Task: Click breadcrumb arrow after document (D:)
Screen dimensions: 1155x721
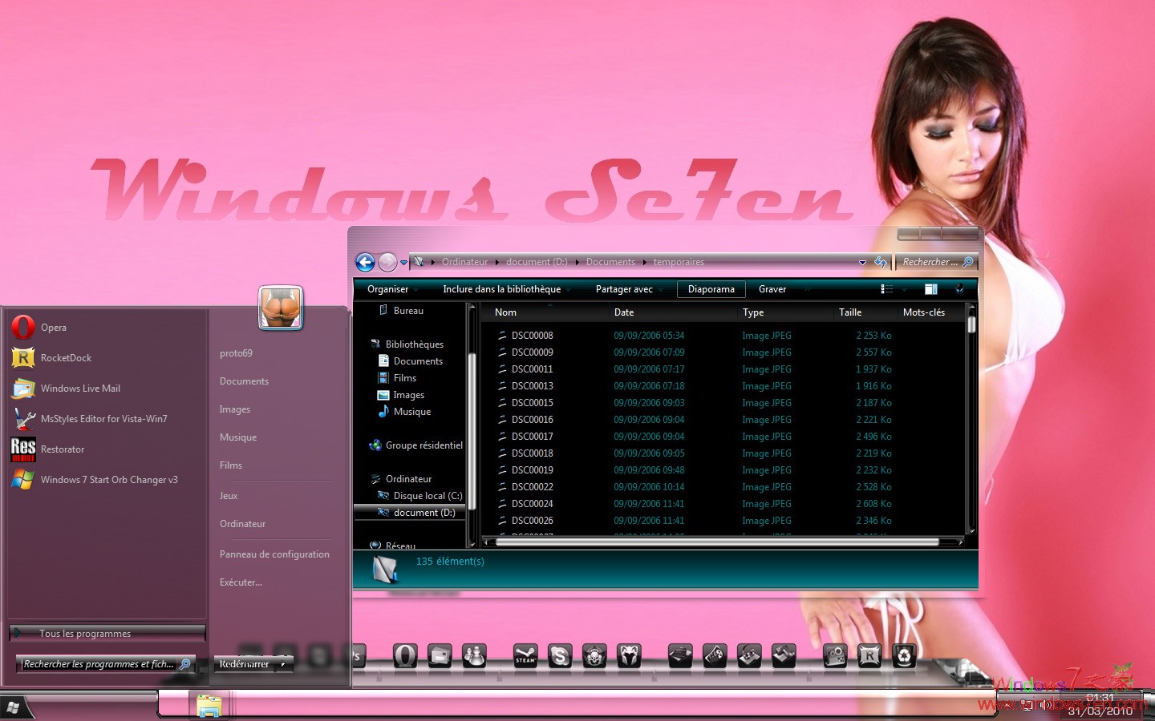Action: [x=577, y=262]
